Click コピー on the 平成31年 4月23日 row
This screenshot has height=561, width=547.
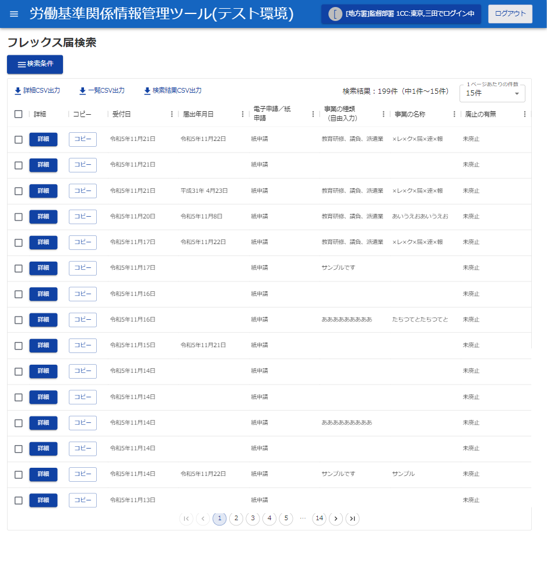pos(83,191)
